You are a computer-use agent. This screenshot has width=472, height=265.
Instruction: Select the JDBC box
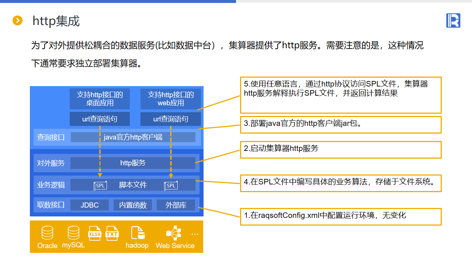pyautogui.click(x=90, y=205)
